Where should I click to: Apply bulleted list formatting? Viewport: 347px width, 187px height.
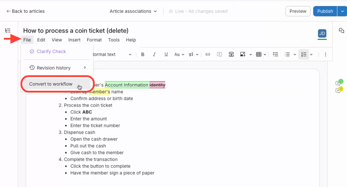[x=287, y=55]
